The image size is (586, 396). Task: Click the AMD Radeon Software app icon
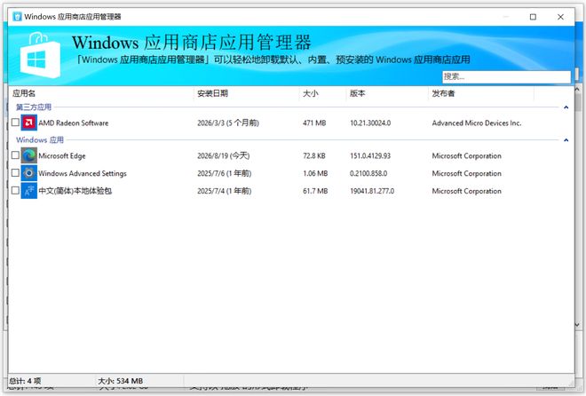tap(29, 123)
